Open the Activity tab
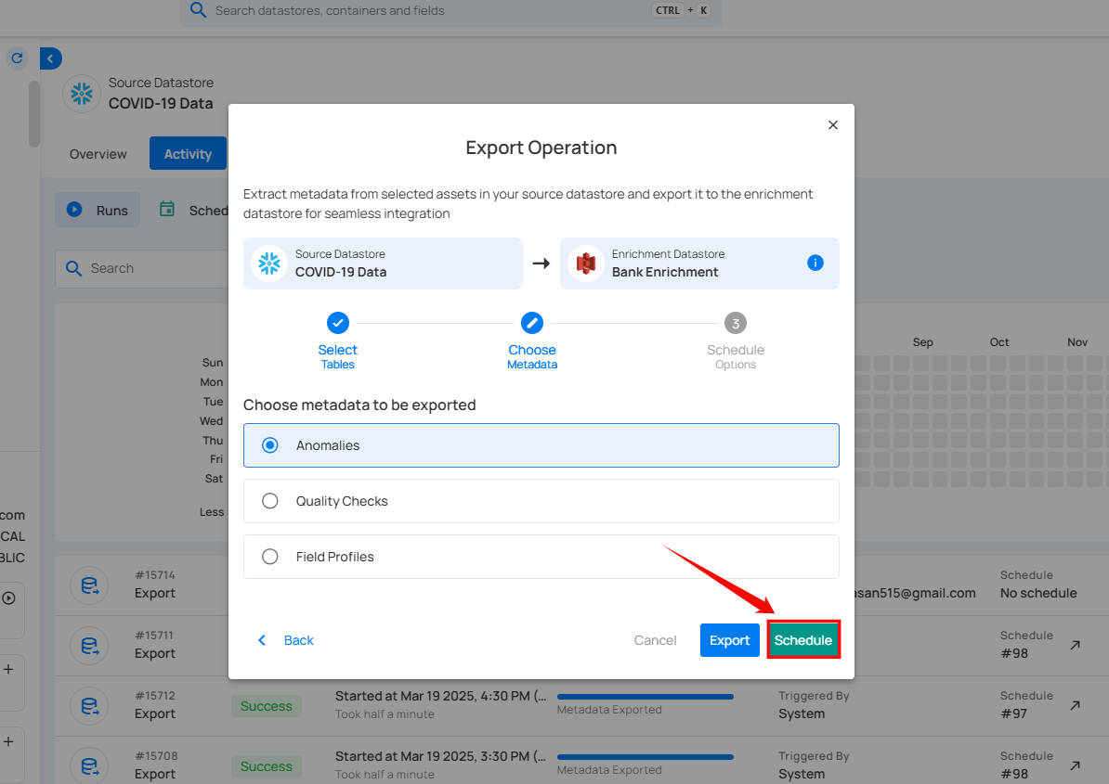 188,154
